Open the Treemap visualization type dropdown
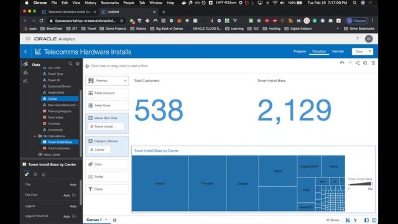The height and width of the screenshot is (224, 398). coord(107,80)
